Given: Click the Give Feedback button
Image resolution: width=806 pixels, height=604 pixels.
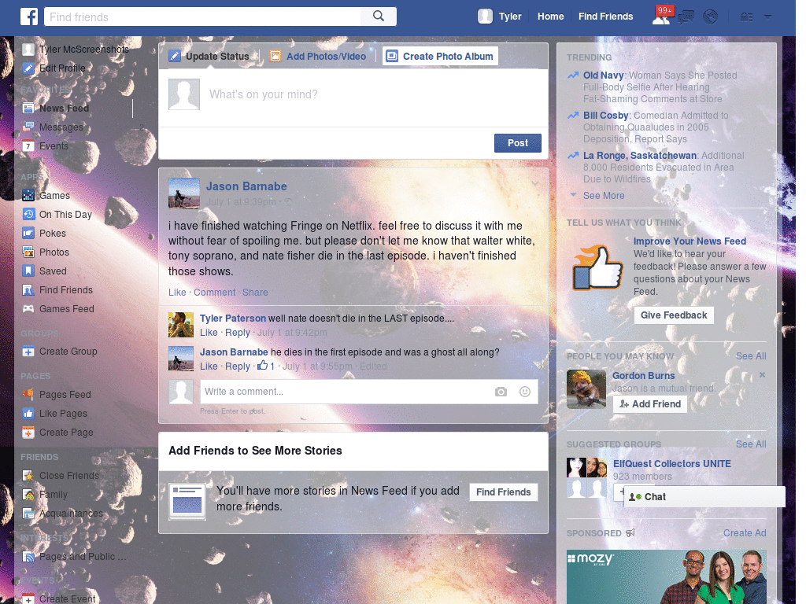Looking at the screenshot, I should coord(674,315).
